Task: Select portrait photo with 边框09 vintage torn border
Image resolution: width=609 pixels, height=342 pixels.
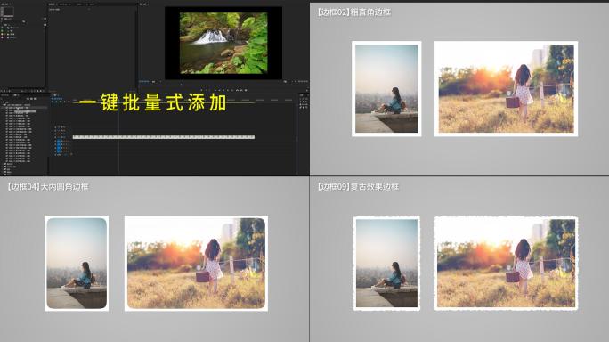Action: coord(386,264)
